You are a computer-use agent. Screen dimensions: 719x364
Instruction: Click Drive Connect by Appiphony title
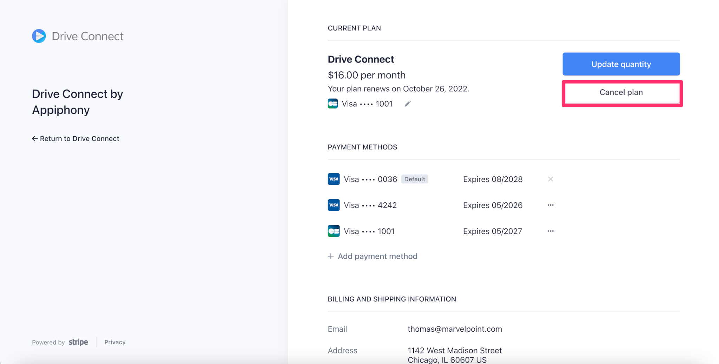(x=78, y=102)
